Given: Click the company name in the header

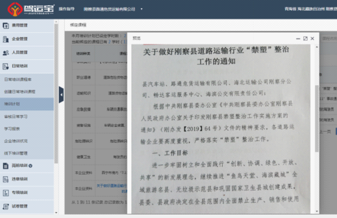Looking at the screenshot, I should (109, 9).
